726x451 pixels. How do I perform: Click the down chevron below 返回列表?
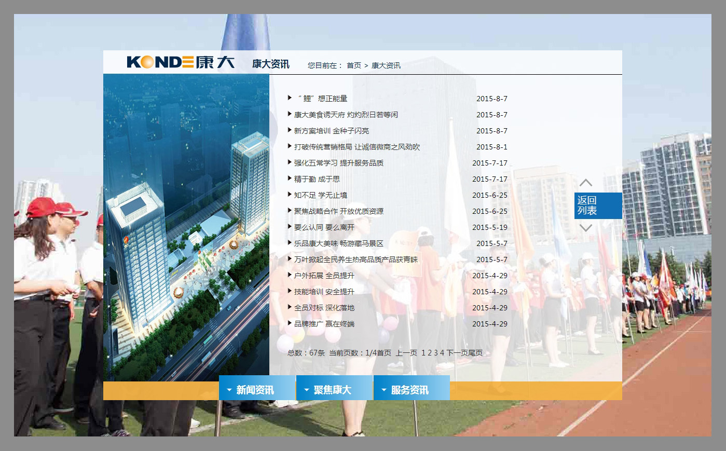click(x=586, y=228)
